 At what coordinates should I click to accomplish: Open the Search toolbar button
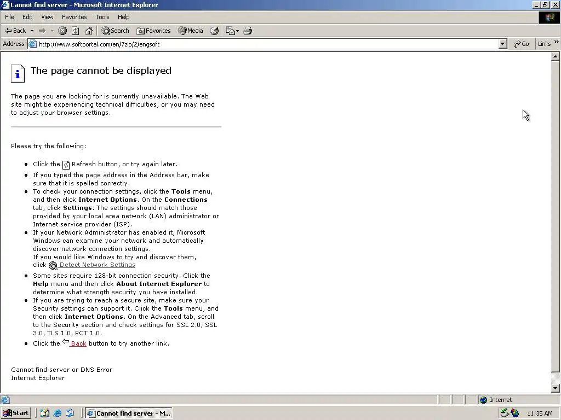tap(115, 31)
